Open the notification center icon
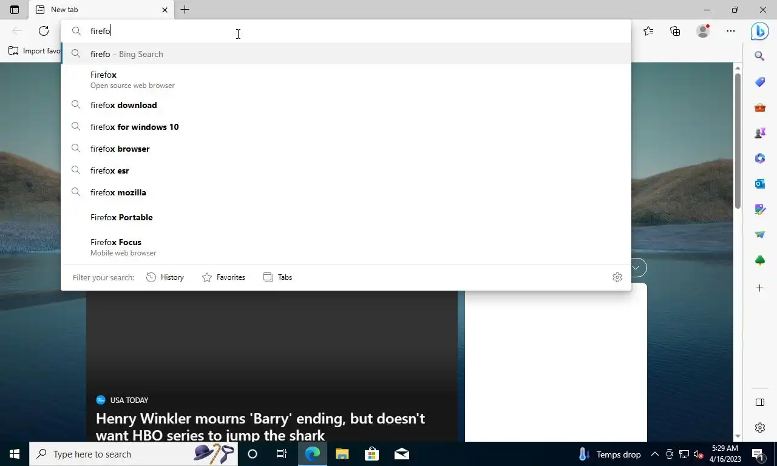Image resolution: width=777 pixels, height=466 pixels. [758, 454]
